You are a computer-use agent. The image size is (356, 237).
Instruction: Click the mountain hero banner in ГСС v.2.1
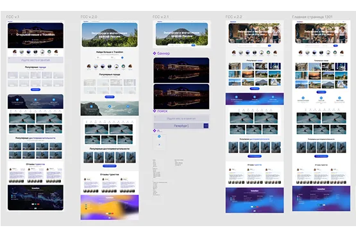(182, 34)
